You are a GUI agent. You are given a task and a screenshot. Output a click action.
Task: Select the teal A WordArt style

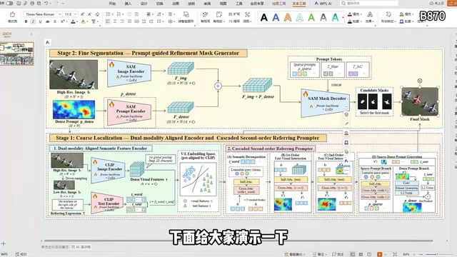click(x=335, y=17)
